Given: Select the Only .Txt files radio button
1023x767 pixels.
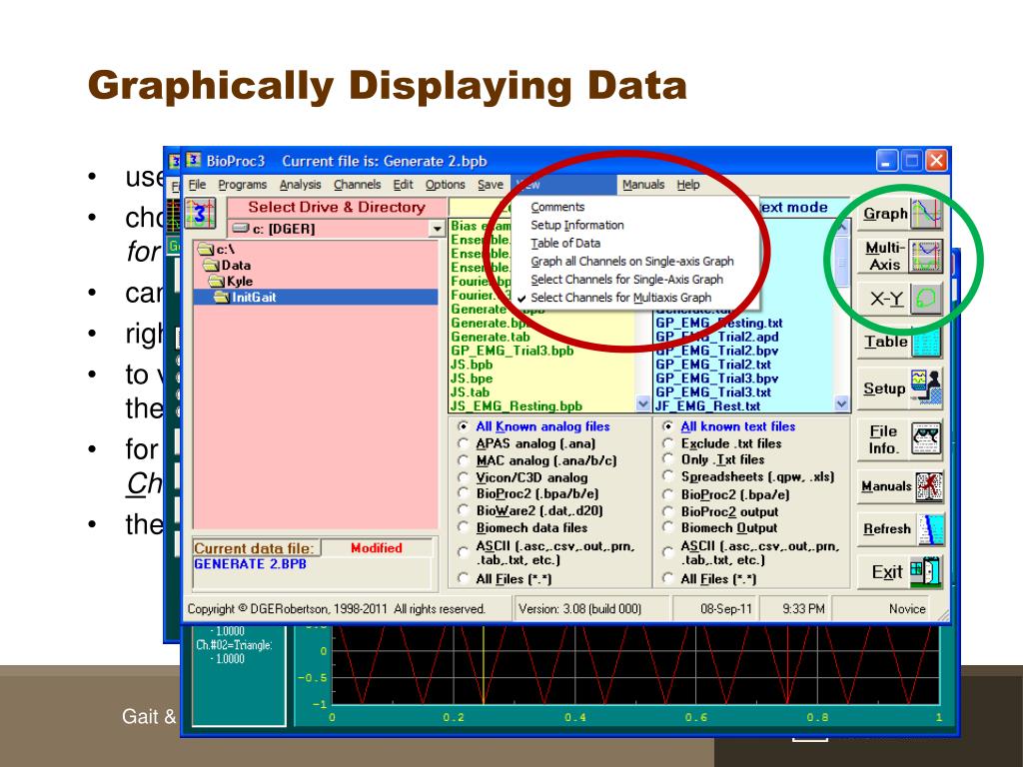Looking at the screenshot, I should pos(668,459).
